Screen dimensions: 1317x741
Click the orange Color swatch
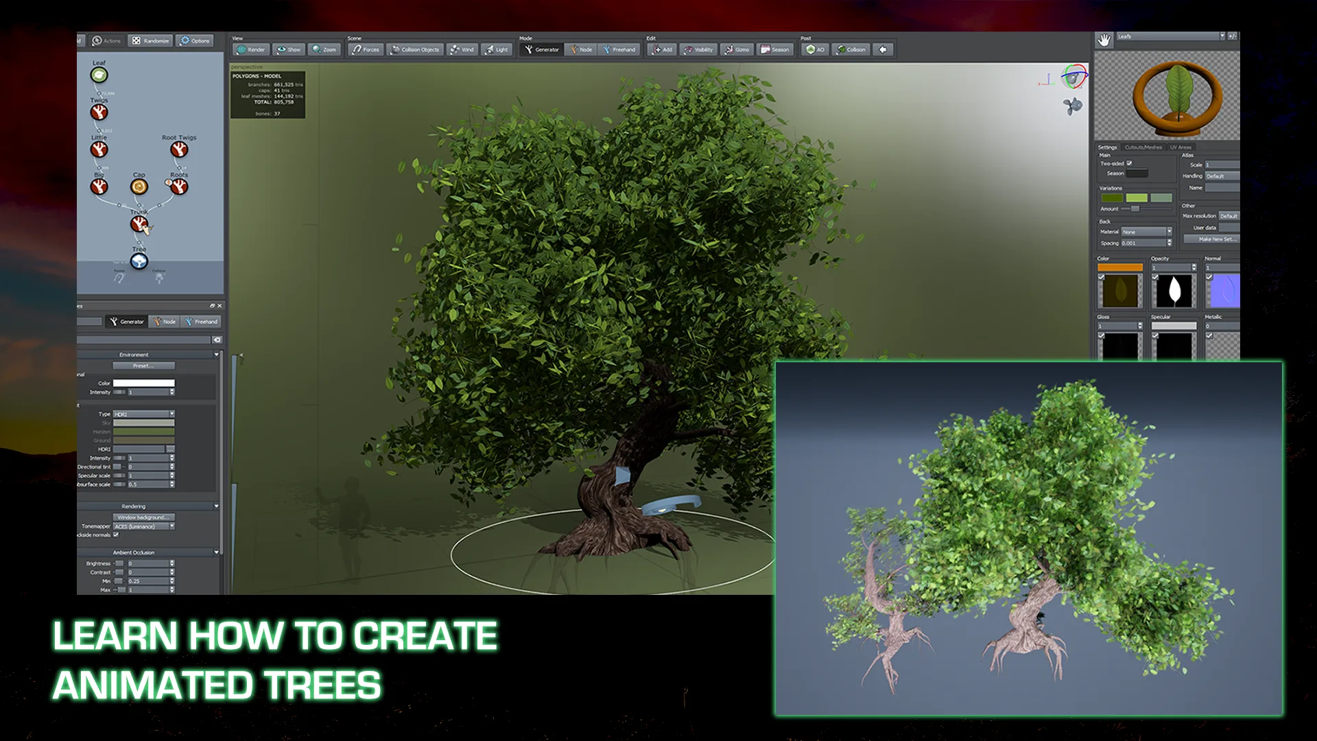(1120, 268)
